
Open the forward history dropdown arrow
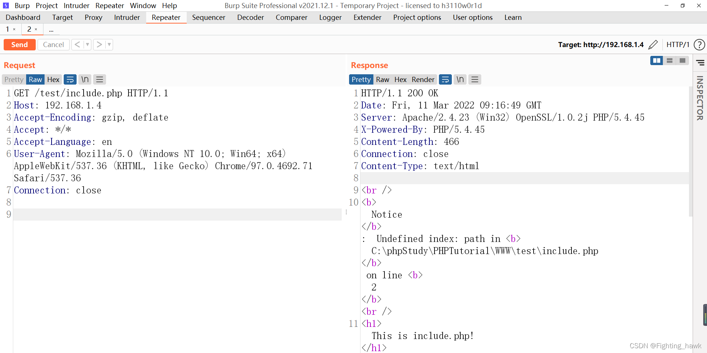click(x=109, y=44)
